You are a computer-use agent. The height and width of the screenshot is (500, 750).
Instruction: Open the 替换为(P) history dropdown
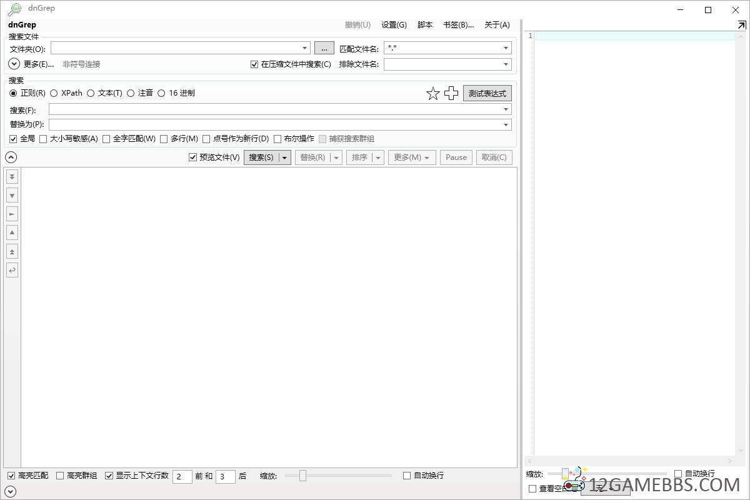[506, 125]
